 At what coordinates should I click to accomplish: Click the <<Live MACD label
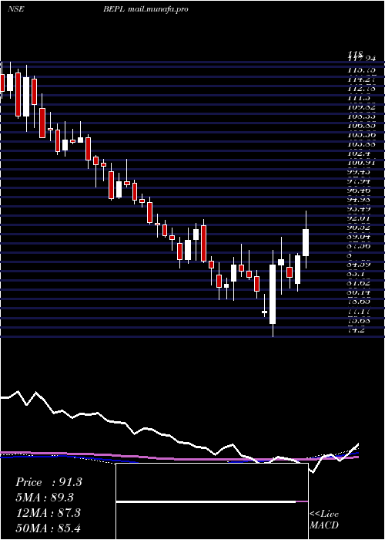pyautogui.click(x=324, y=519)
